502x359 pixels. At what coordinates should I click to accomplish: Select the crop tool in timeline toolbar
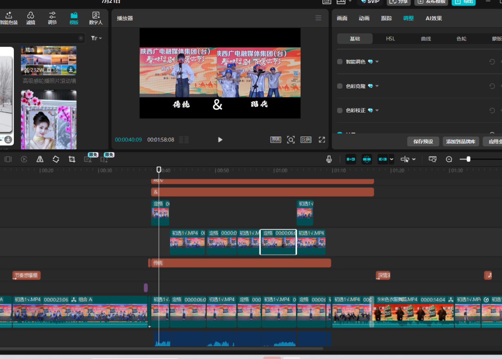coord(72,159)
